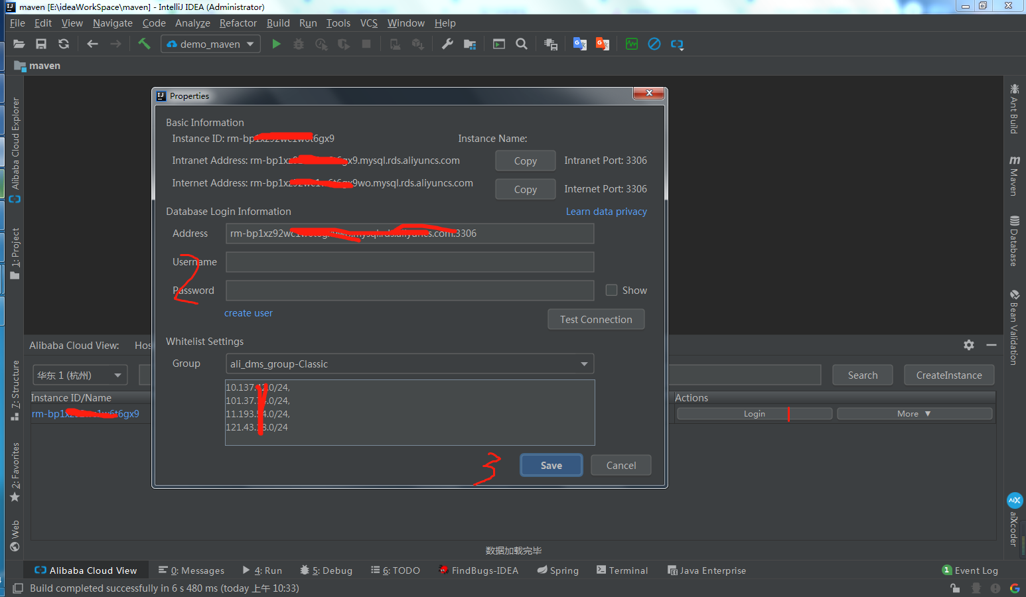
Task: Open the 6: TODO tool window tab
Action: [396, 570]
